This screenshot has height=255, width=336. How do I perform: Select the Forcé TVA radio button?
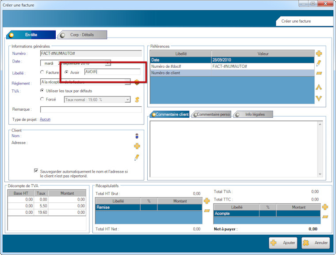[42, 99]
